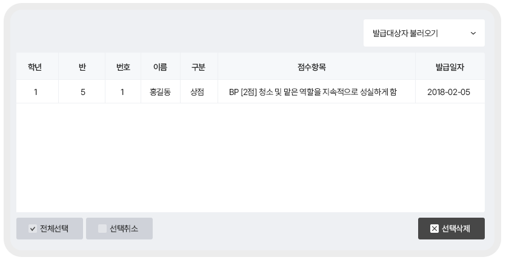Click the checkmark icon in 전체선택
This screenshot has width=506, height=260.
pyautogui.click(x=33, y=229)
